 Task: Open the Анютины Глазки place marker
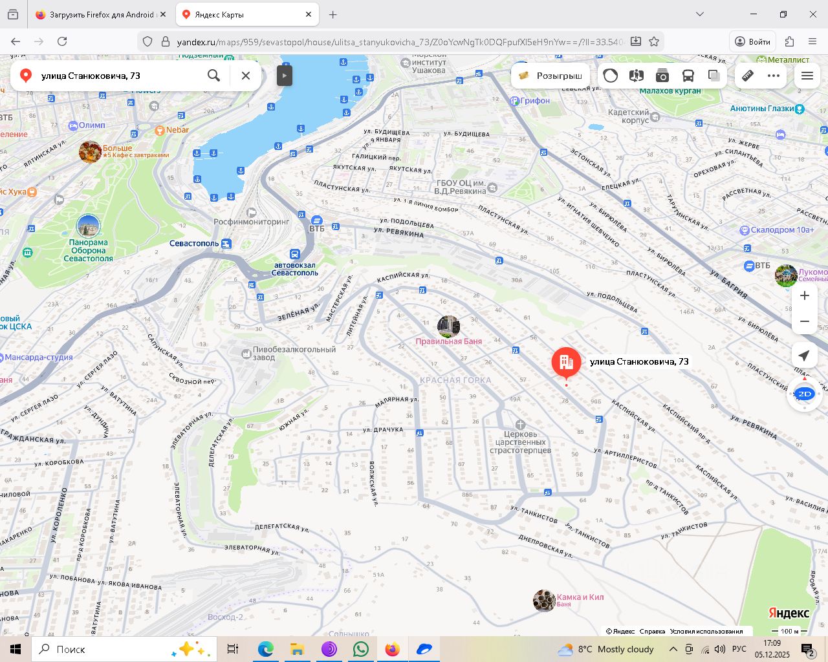pos(800,109)
